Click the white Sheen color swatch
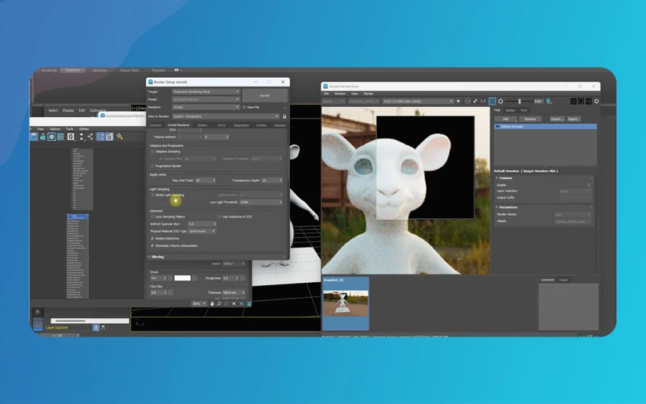This screenshot has height=404, width=646. coord(182,278)
